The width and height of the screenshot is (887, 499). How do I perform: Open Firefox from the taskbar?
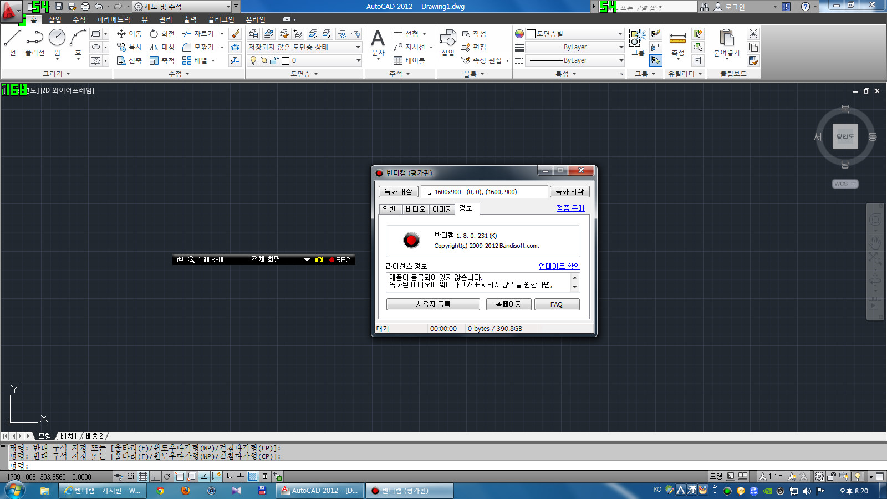(x=185, y=491)
